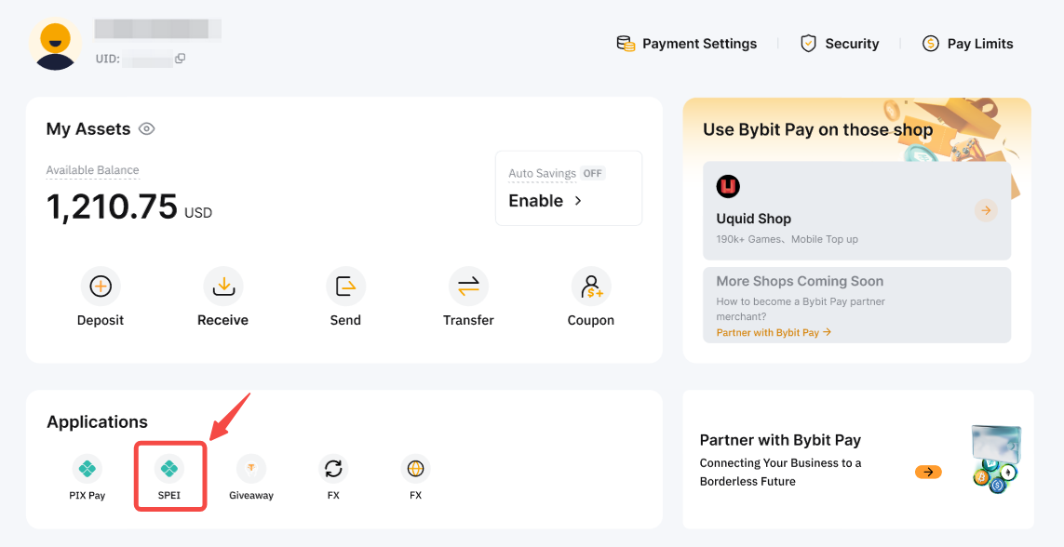The height and width of the screenshot is (547, 1064).
Task: Open the Transfer function
Action: tap(468, 287)
